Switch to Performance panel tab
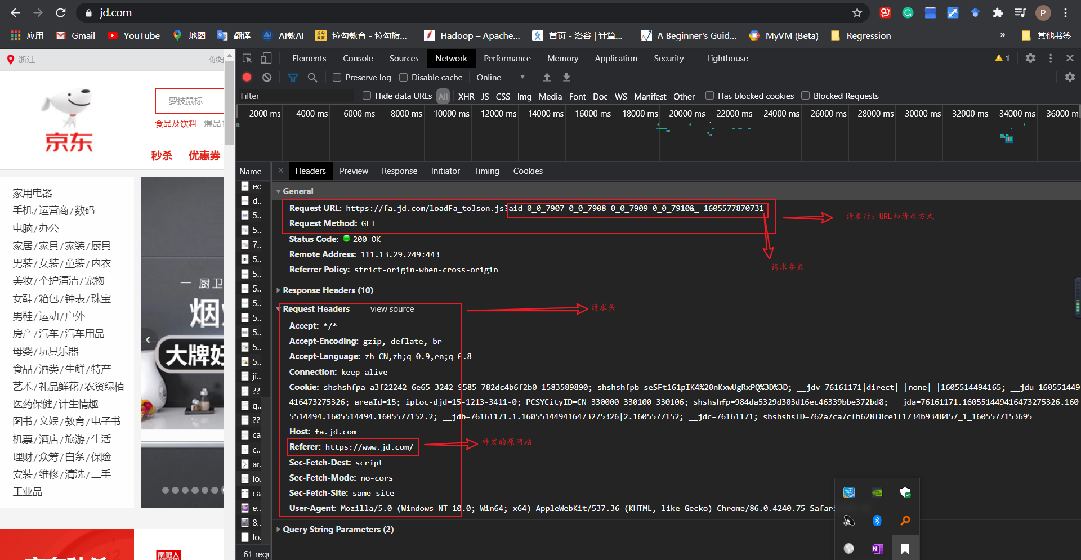The height and width of the screenshot is (560, 1081). coord(507,58)
